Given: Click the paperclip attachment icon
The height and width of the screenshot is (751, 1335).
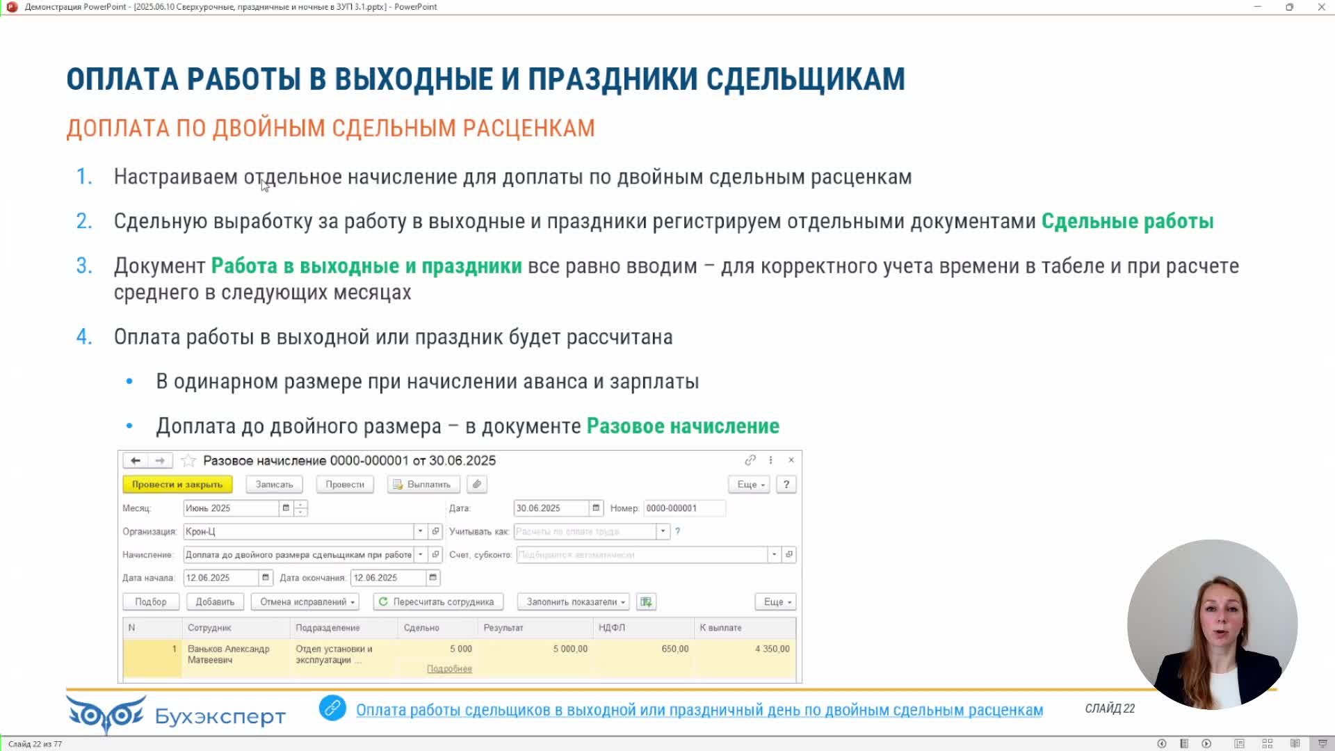Looking at the screenshot, I should (476, 484).
